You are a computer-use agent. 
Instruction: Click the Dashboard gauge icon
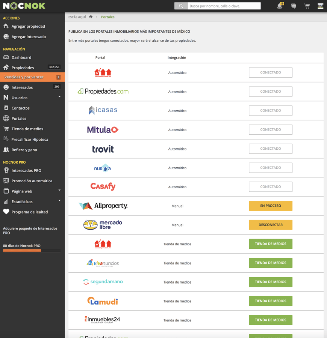[x=6, y=57]
